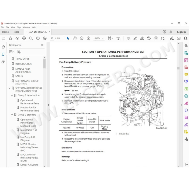Image resolution: width=189 pixels, height=189 pixels.
Task: Share a link to the file icon
Action: coord(172,38)
